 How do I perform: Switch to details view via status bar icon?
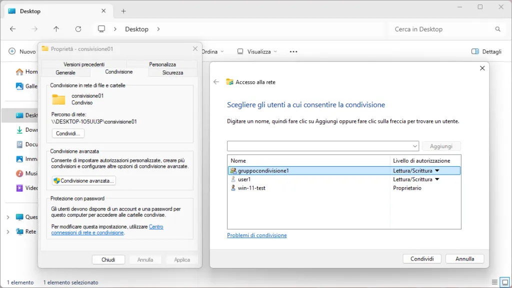coord(495,282)
